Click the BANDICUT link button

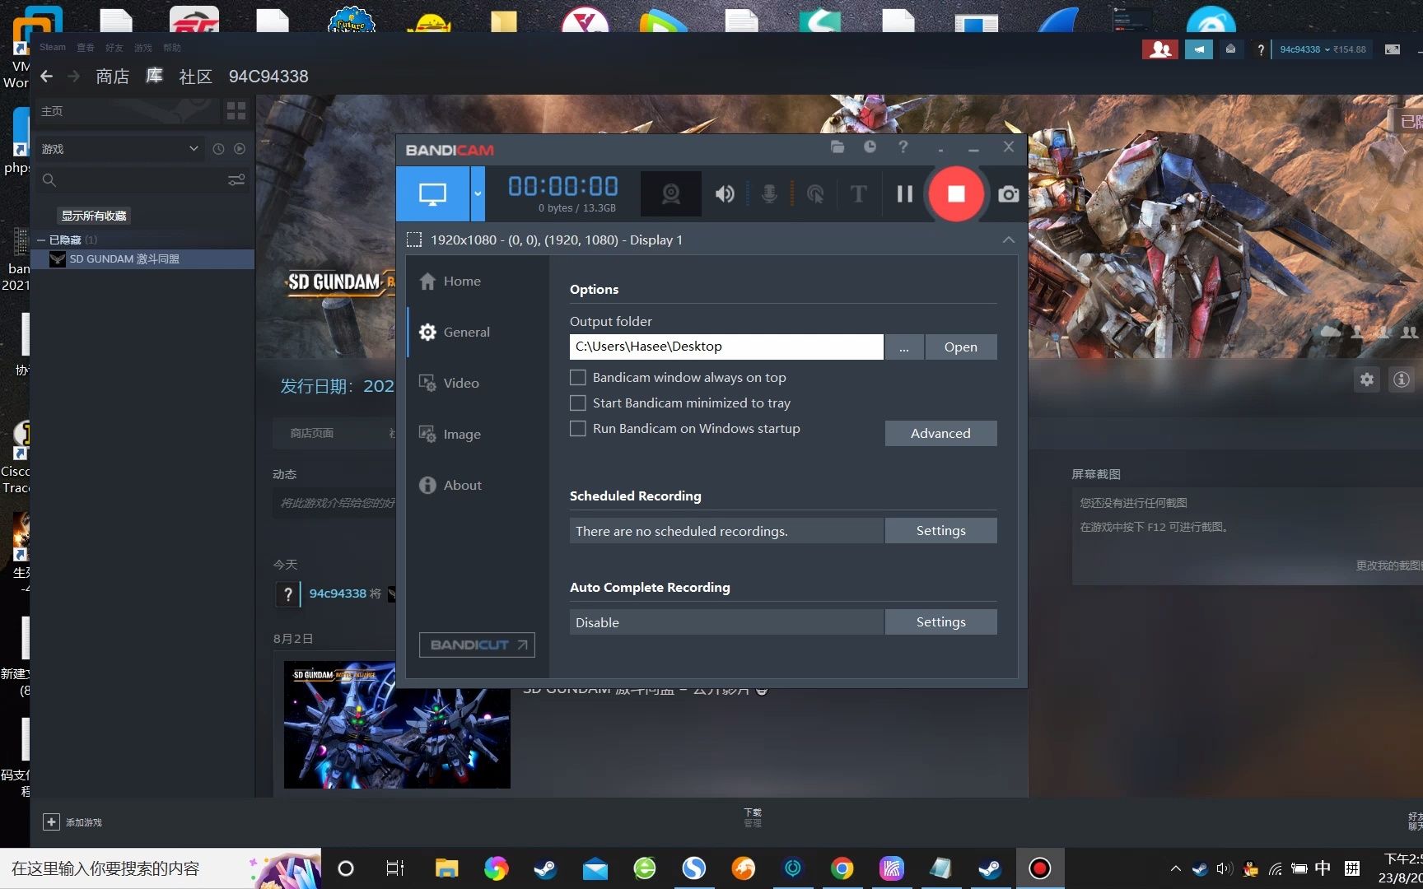click(477, 645)
